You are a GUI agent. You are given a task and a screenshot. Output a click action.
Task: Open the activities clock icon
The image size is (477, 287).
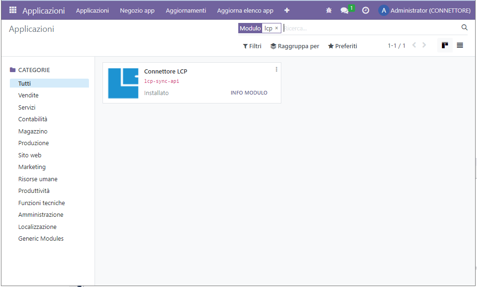pyautogui.click(x=366, y=10)
